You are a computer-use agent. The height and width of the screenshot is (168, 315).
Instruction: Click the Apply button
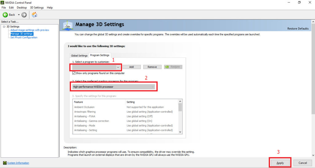[x=280, y=163]
